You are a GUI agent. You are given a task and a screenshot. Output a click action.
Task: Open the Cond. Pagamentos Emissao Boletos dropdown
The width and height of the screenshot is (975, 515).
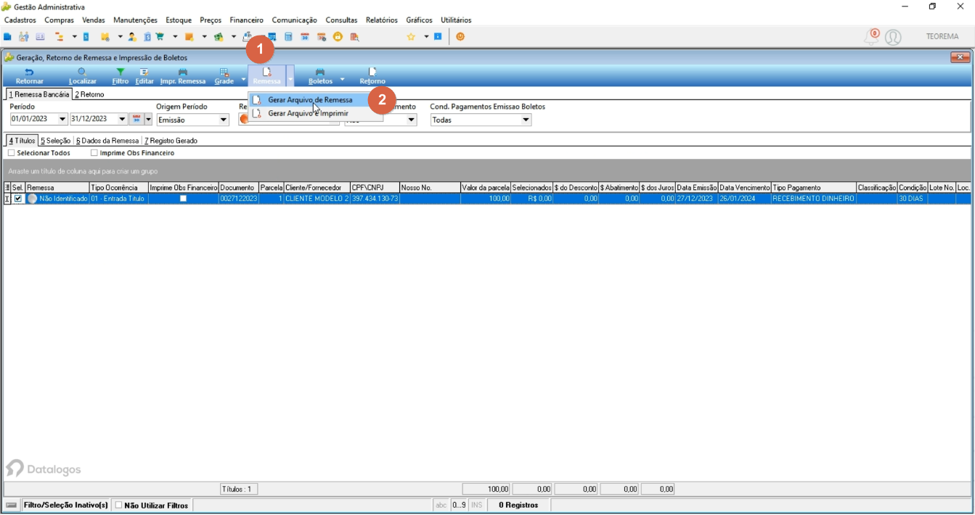(526, 120)
